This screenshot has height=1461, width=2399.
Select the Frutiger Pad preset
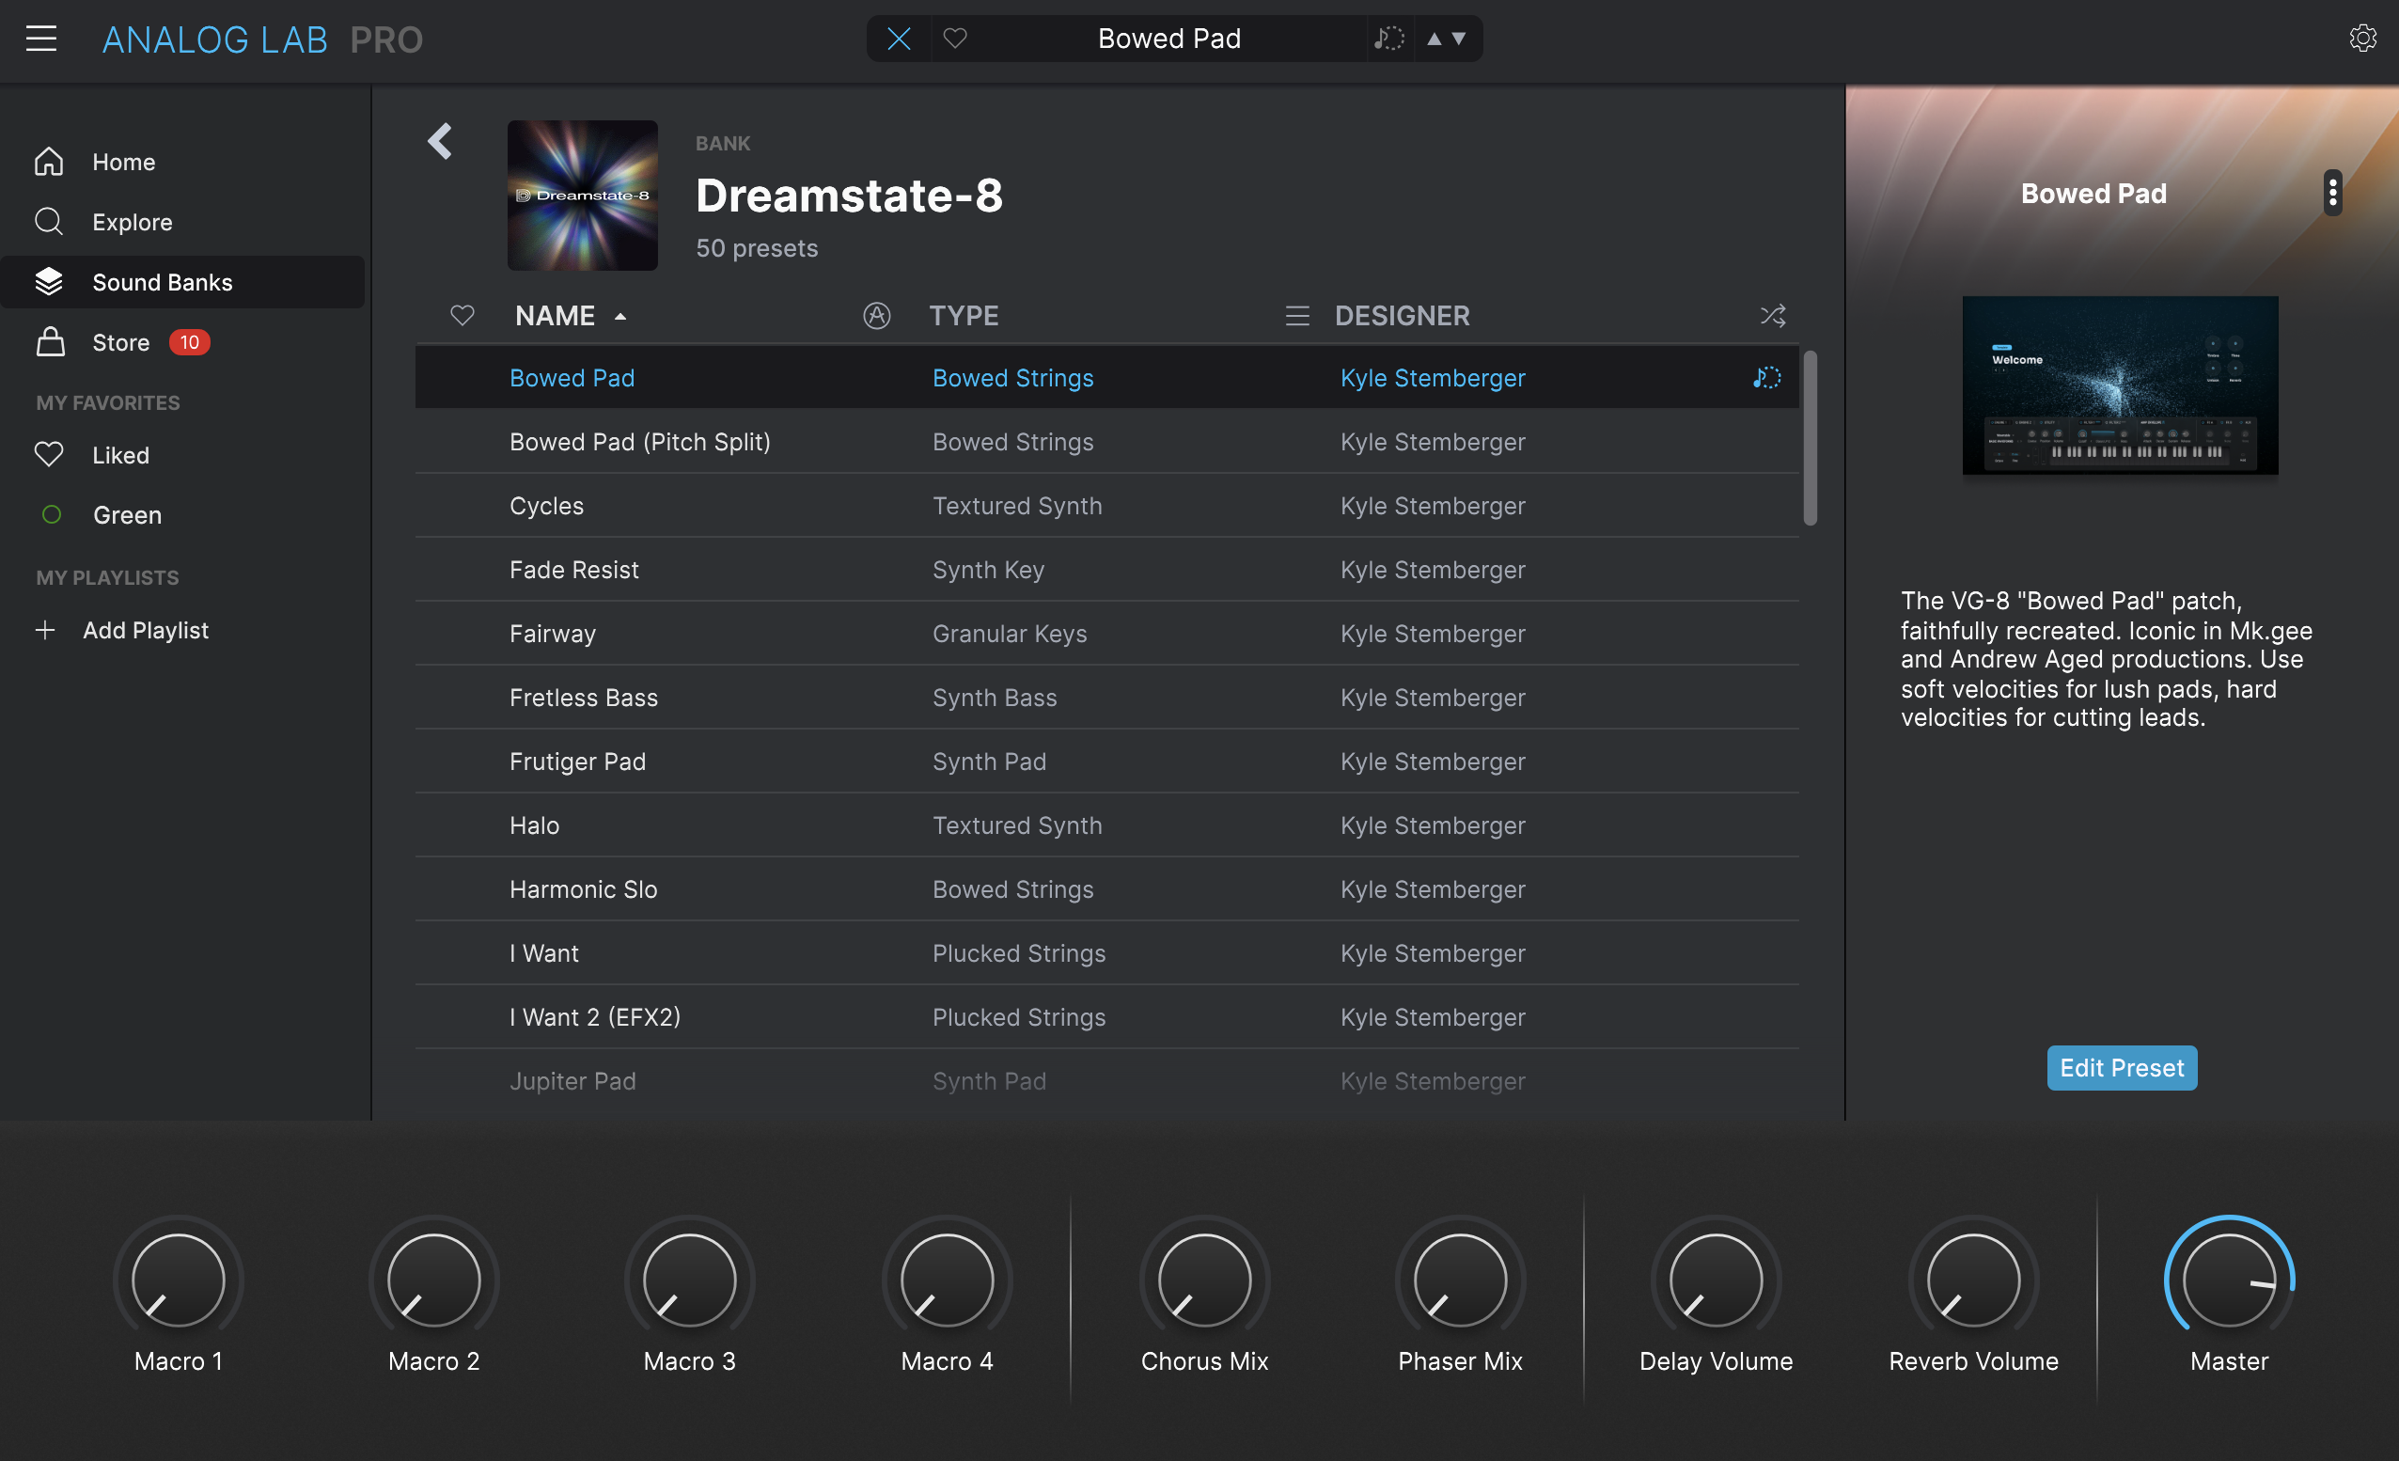point(1107,762)
